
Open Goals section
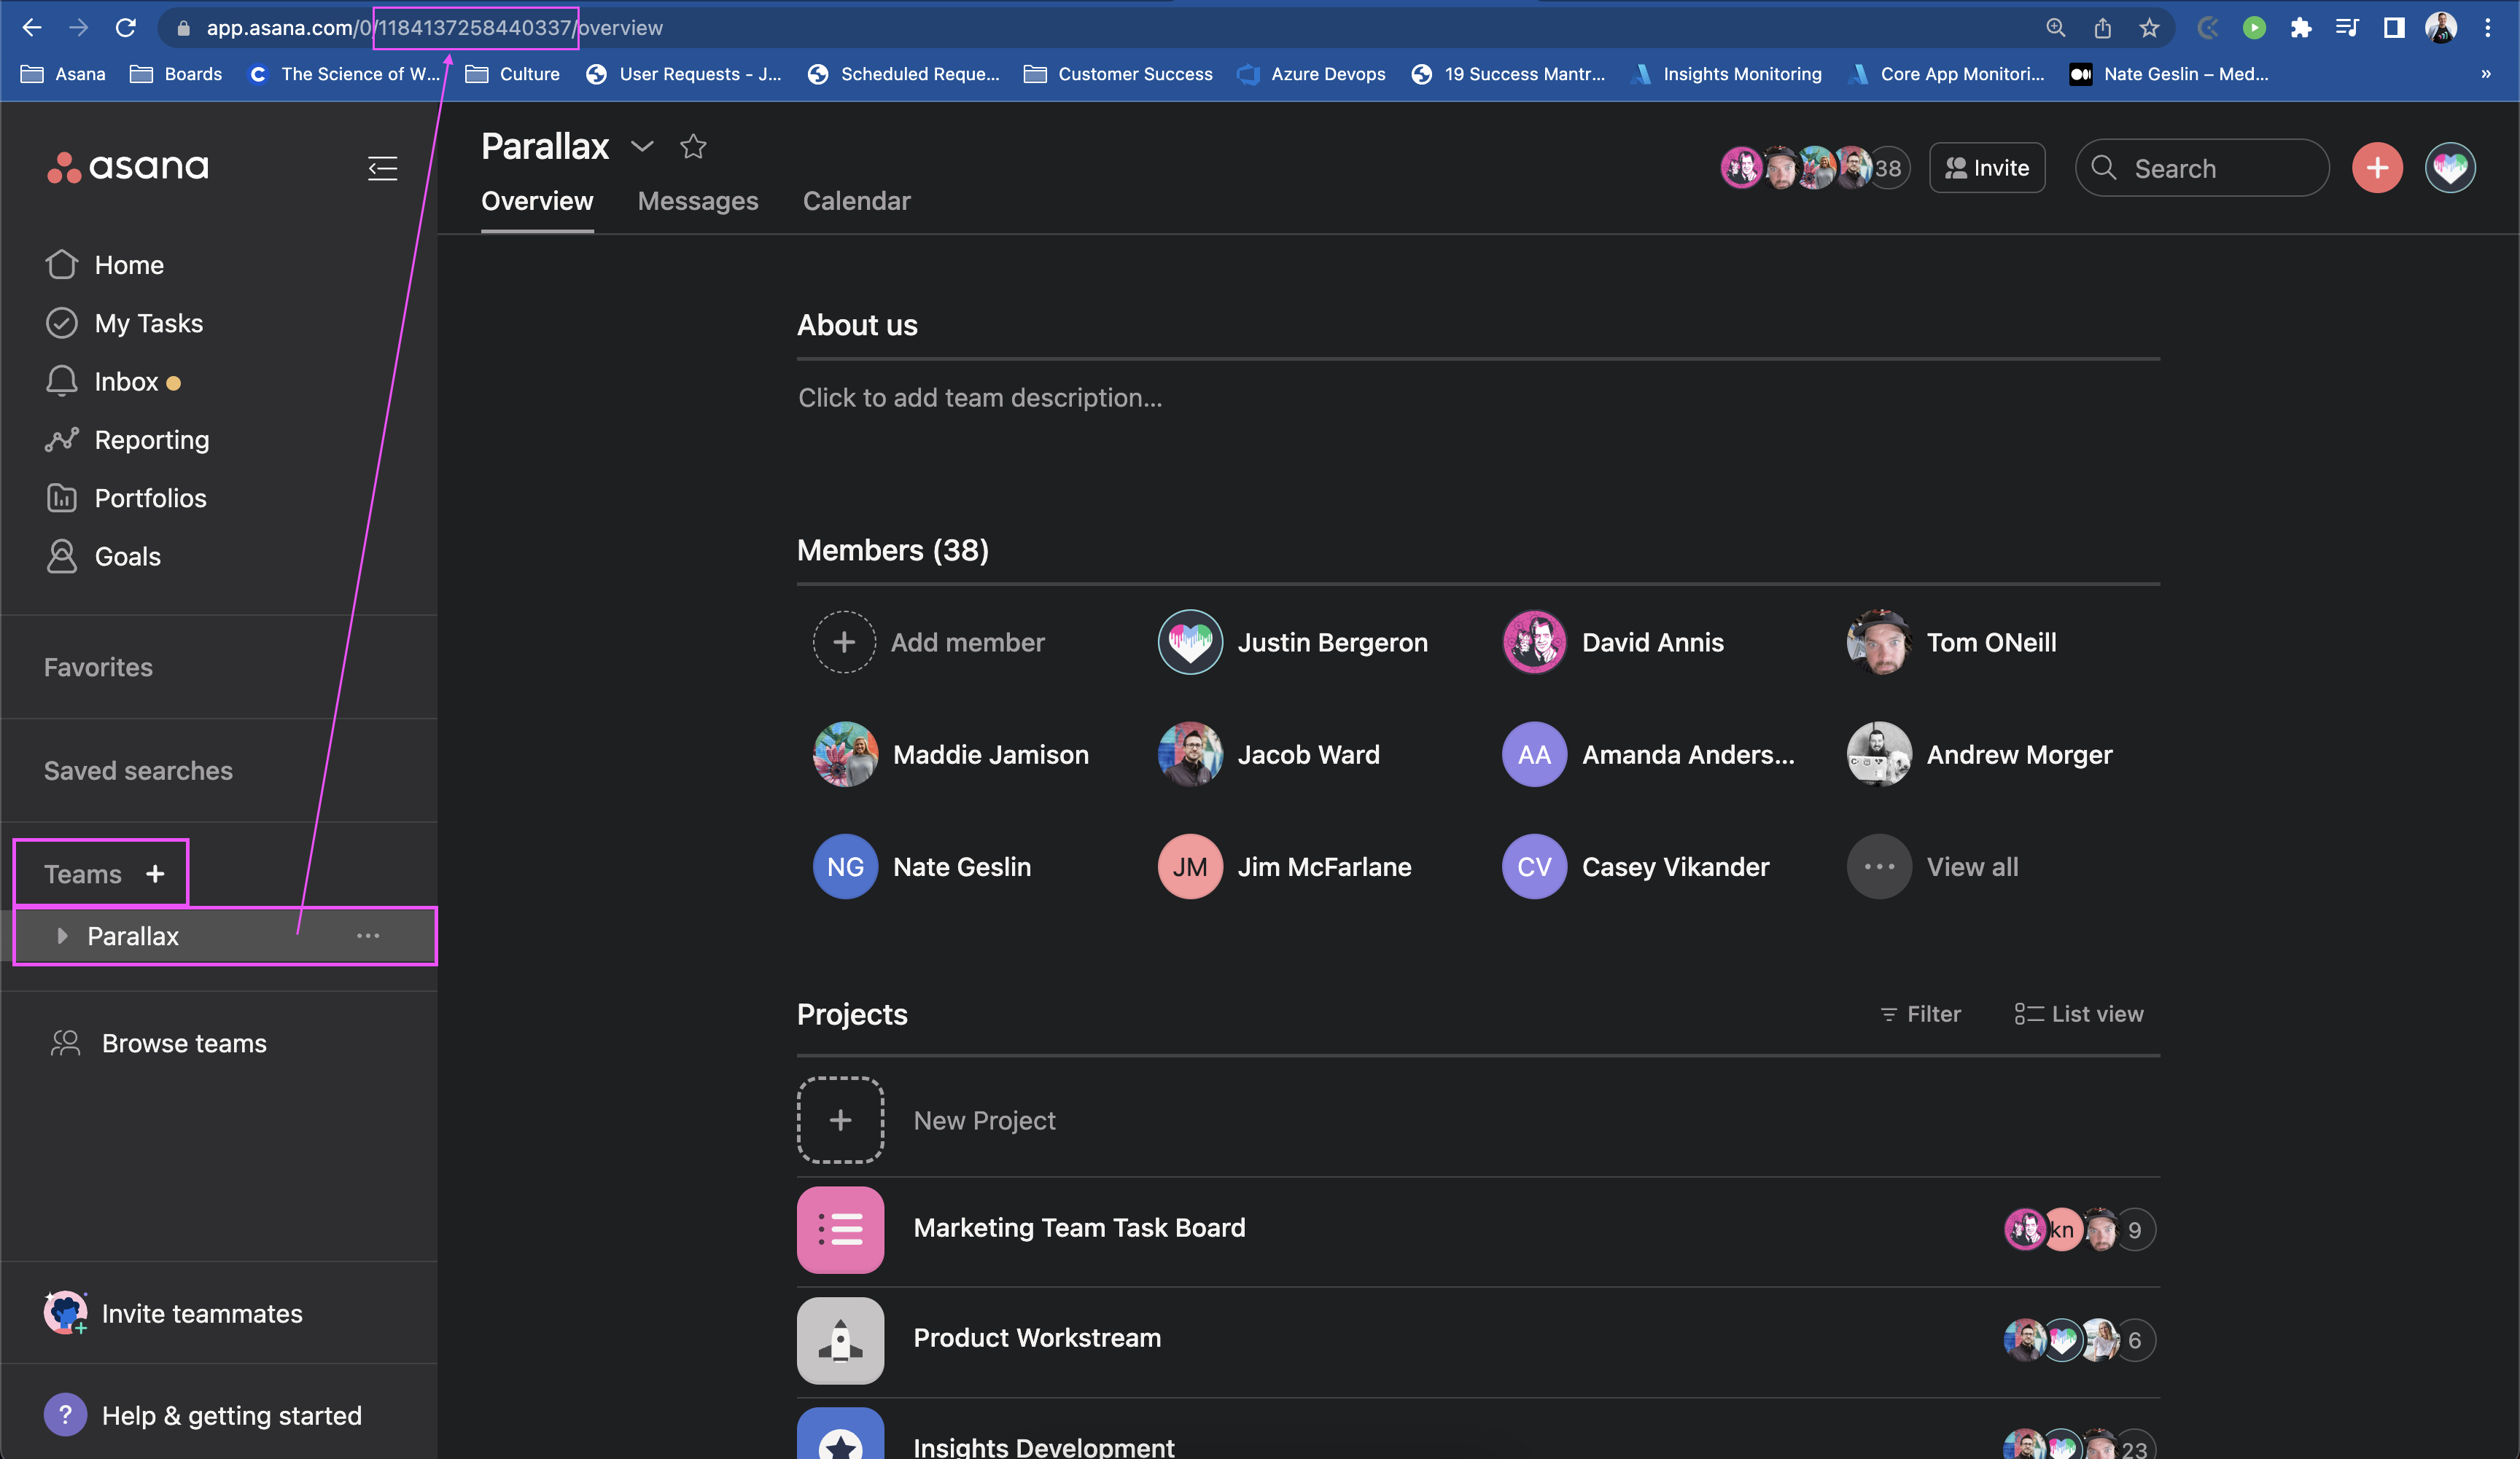(x=103, y=555)
